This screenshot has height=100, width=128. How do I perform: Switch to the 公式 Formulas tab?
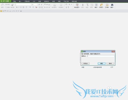click(x=34, y=1)
